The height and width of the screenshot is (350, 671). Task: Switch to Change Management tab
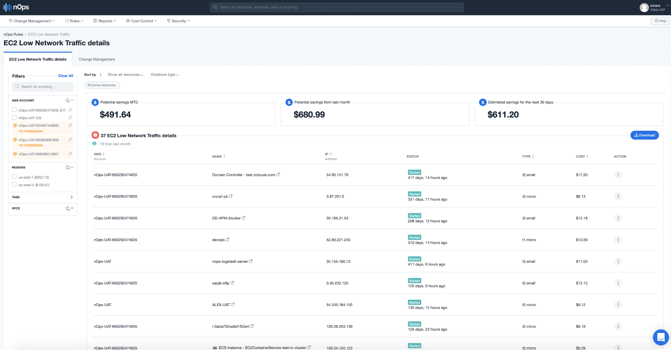coord(97,59)
